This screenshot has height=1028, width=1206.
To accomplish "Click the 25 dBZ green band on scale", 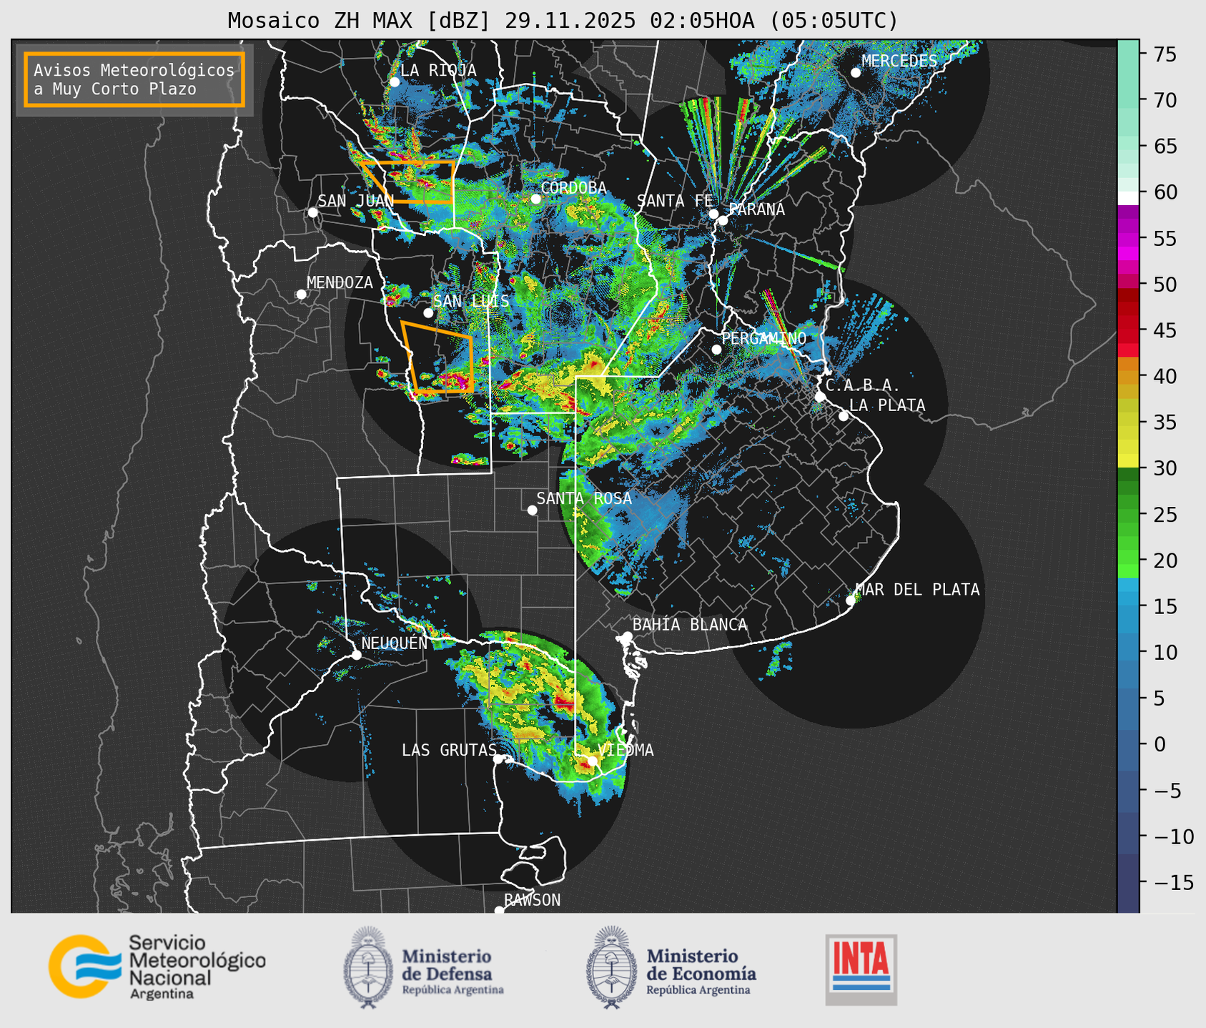I will [1128, 515].
